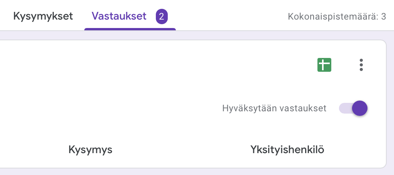
Task: Disable the Hyväksytään vastaukset toggle
Action: point(353,108)
